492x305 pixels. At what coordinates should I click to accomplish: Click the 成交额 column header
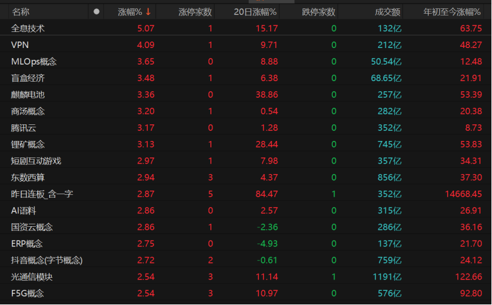point(387,12)
